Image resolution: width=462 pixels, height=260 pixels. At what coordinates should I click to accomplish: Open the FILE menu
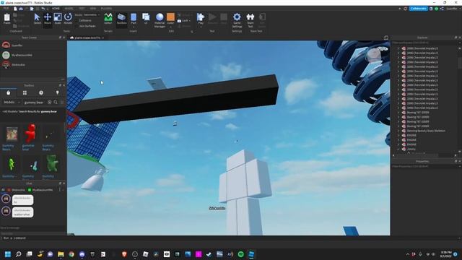point(6,9)
